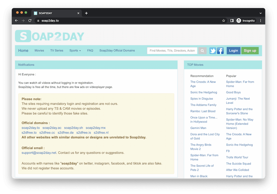Click the Notifications panel header
This screenshot has width=277, height=194.
coord(96,65)
